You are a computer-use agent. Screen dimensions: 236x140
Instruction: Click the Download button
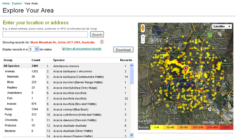(123, 50)
